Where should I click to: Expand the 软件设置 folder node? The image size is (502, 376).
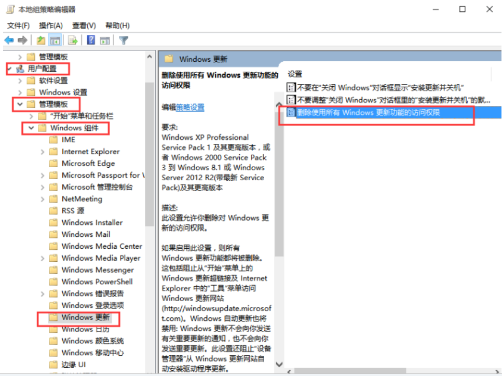click(x=20, y=80)
